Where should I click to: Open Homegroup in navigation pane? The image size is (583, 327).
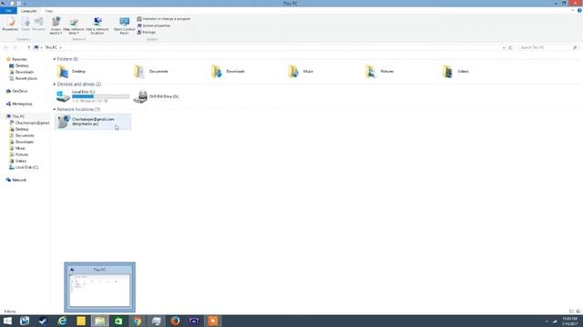[x=19, y=104]
